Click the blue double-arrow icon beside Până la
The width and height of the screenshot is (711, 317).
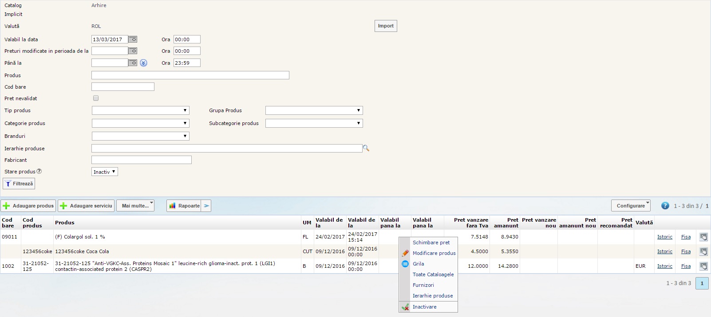[143, 63]
